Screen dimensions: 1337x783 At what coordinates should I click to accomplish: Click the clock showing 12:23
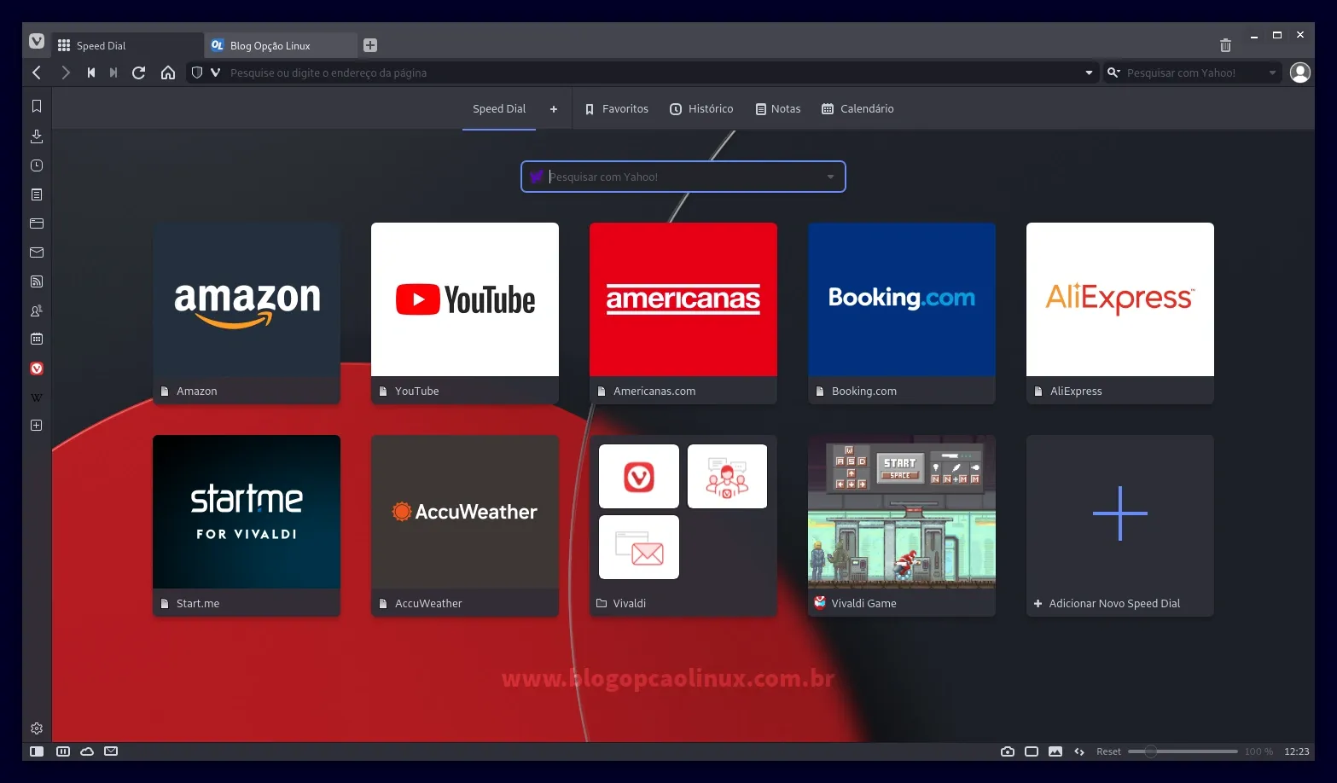point(1296,751)
